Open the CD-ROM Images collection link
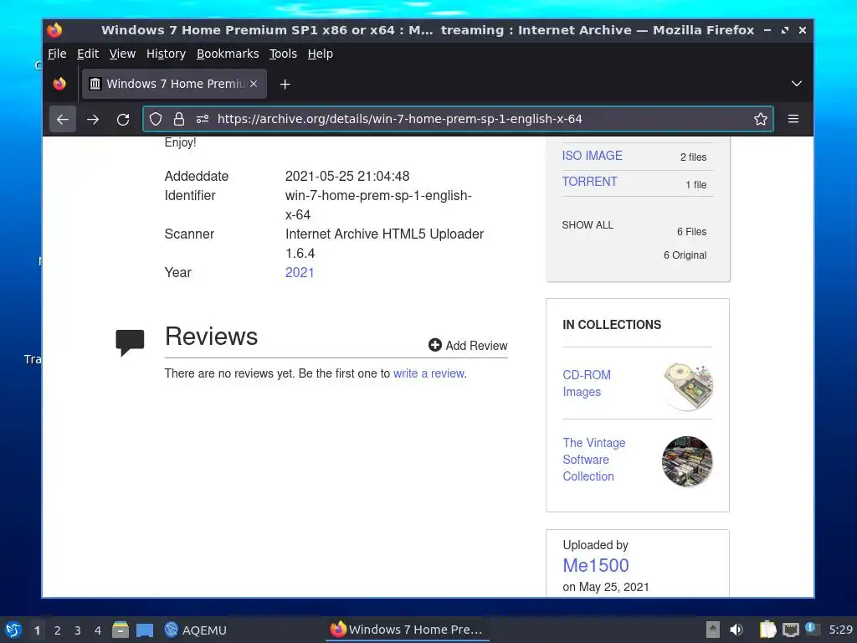857x643 pixels. (x=587, y=383)
